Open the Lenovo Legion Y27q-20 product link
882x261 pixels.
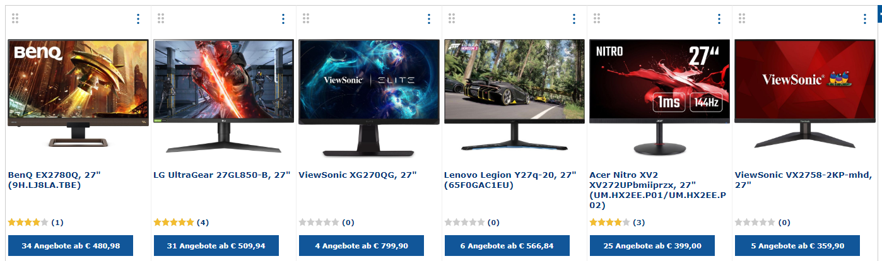pyautogui.click(x=510, y=180)
